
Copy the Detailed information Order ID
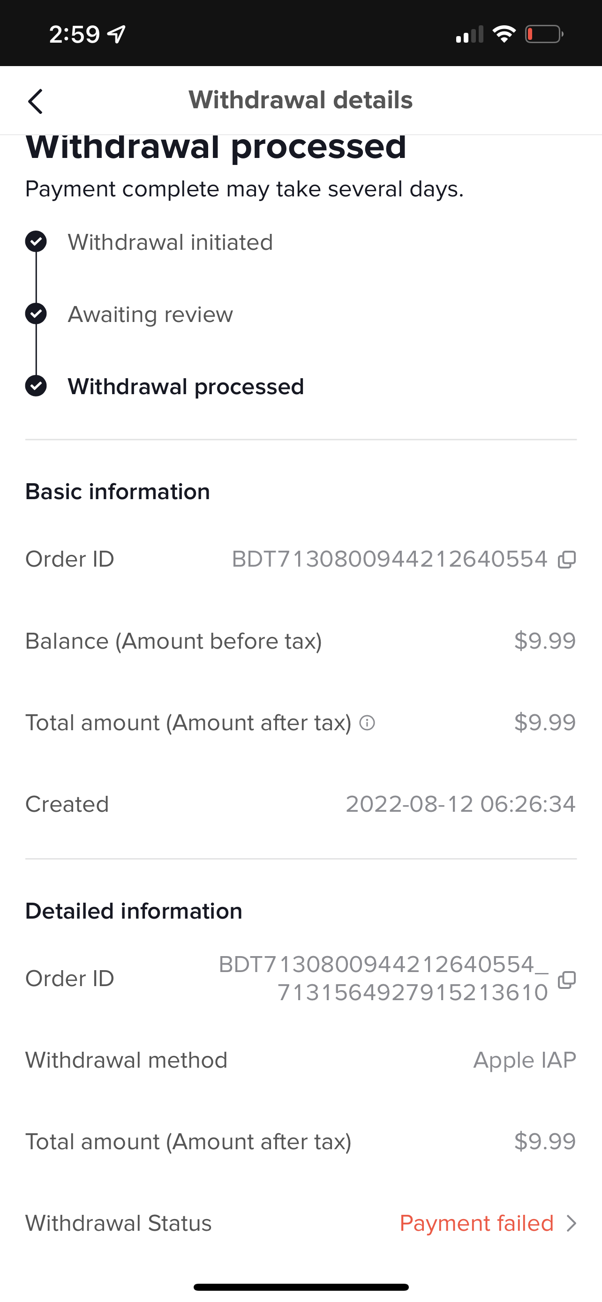tap(566, 980)
